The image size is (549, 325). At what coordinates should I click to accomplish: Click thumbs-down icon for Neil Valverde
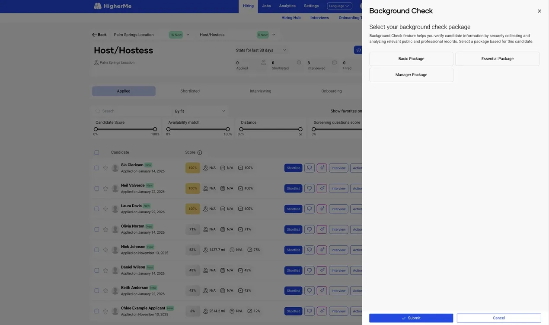[310, 188]
